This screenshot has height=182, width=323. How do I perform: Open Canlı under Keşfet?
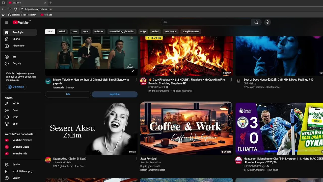pyautogui.click(x=20, y=110)
